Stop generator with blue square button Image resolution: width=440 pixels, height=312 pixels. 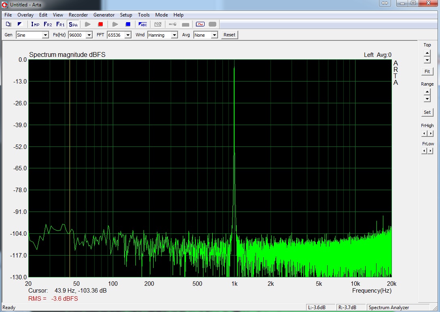click(128, 24)
